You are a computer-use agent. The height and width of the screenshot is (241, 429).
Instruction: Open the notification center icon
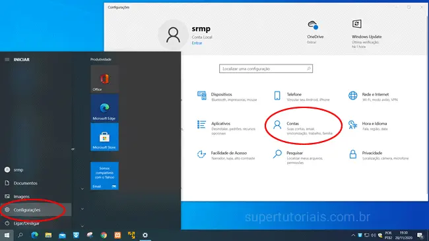click(420, 235)
